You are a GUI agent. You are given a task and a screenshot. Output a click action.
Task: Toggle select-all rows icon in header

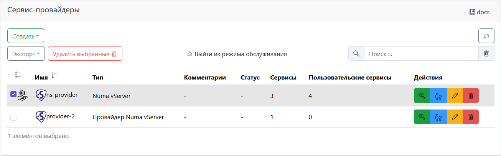tap(18, 75)
